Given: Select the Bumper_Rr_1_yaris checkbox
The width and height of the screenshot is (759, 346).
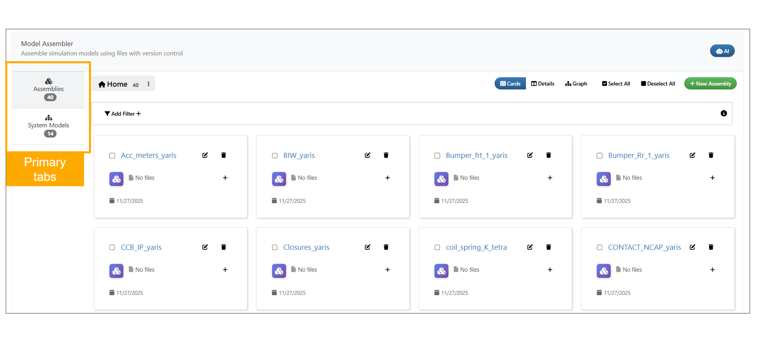Looking at the screenshot, I should tap(599, 156).
